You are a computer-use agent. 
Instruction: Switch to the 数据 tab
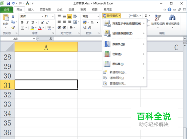click(71, 10)
